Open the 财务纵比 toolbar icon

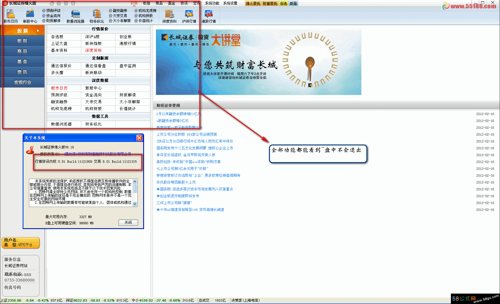(97, 16)
